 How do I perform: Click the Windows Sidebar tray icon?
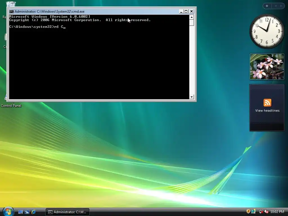253,211
